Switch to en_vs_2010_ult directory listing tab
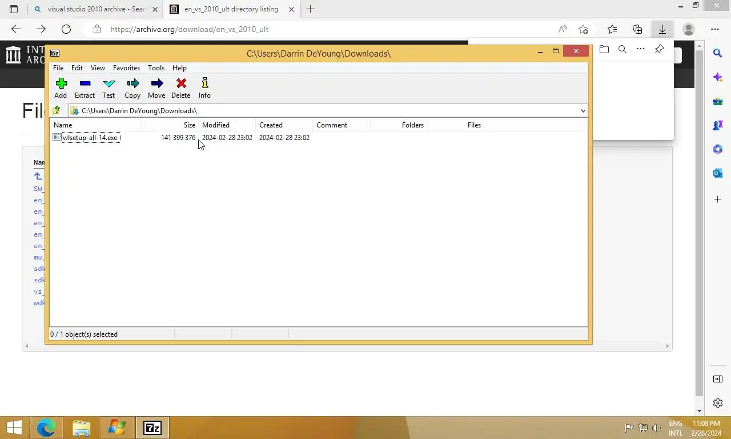Screen dimensions: 731x439 (x=231, y=9)
